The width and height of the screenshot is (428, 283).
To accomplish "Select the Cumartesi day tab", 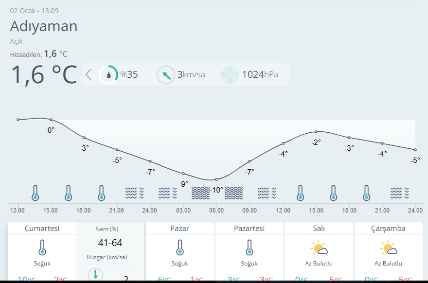I will pos(42,229).
